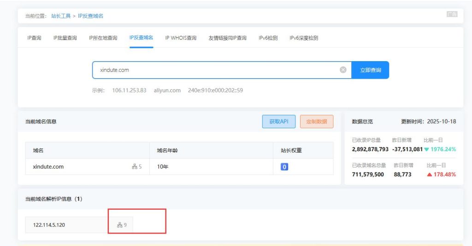Go to the IP WHOIS查询 tab
The height and width of the screenshot is (246, 472).
[181, 38]
